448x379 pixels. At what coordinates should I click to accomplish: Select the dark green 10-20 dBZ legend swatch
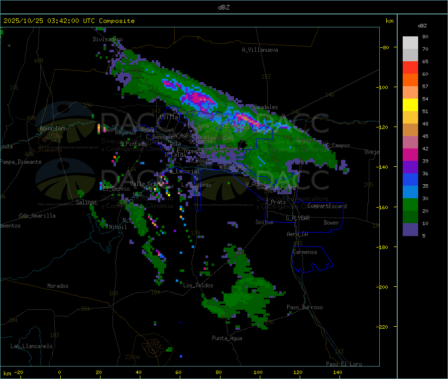click(410, 217)
